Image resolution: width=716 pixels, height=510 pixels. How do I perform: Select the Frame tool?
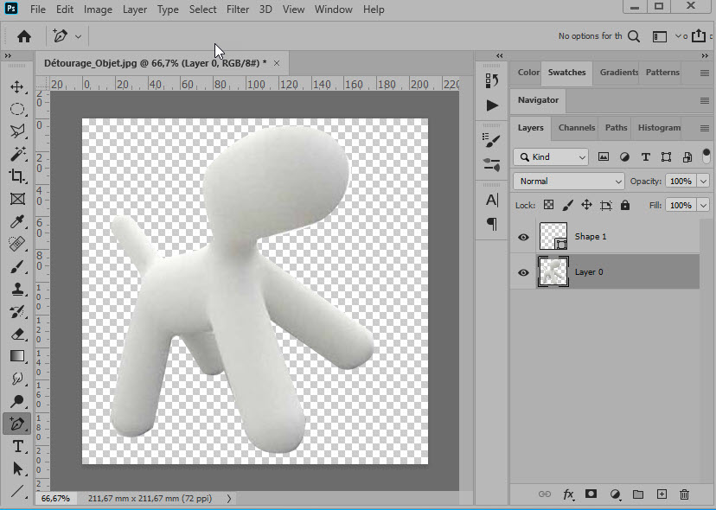pyautogui.click(x=17, y=199)
